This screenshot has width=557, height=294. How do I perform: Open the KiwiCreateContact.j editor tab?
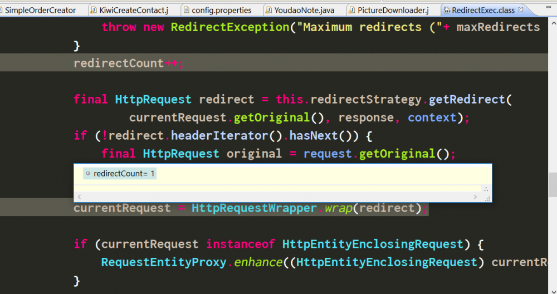[134, 10]
